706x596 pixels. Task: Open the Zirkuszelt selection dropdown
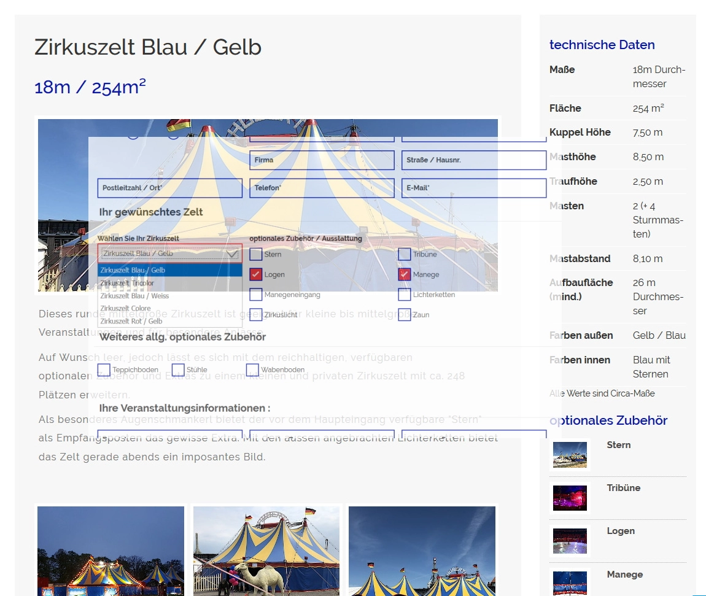click(169, 253)
